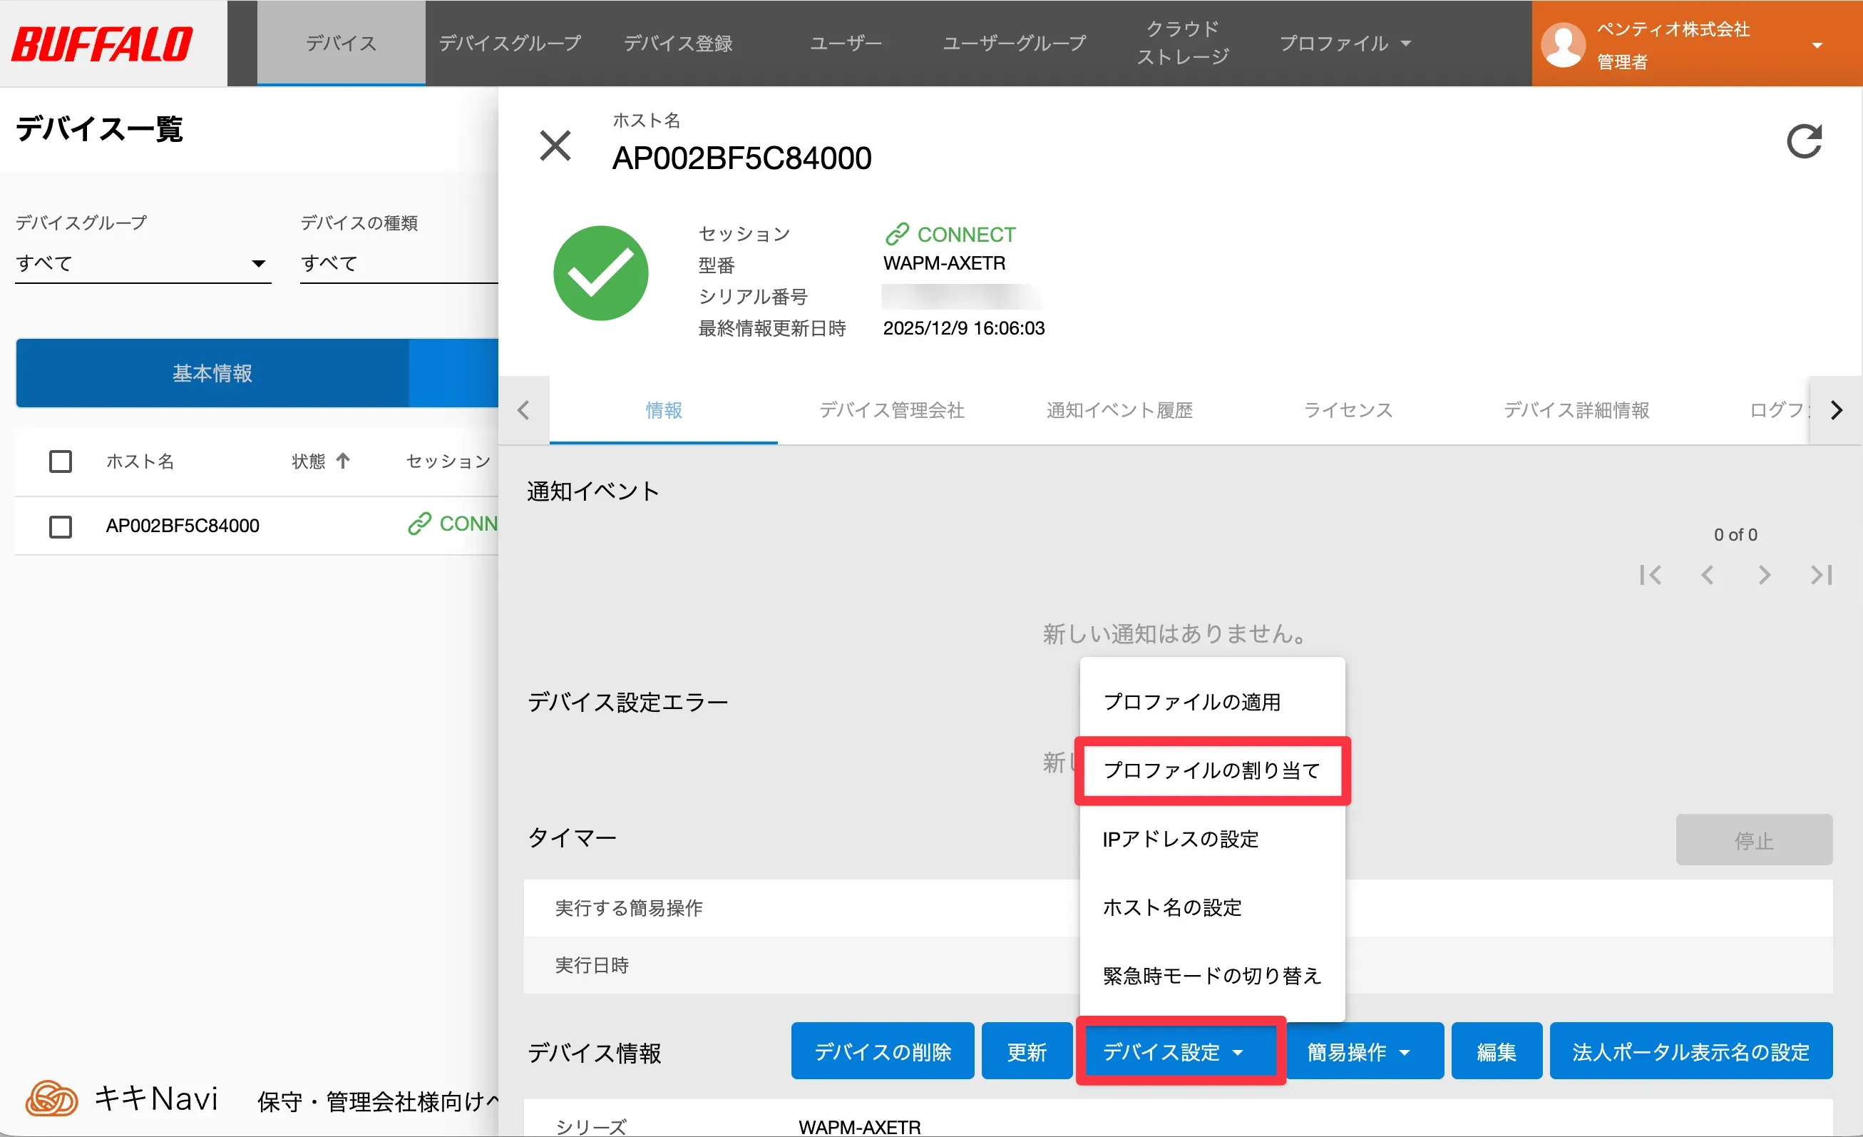Click next page arrow in notification pager
The image size is (1863, 1137).
point(1764,575)
